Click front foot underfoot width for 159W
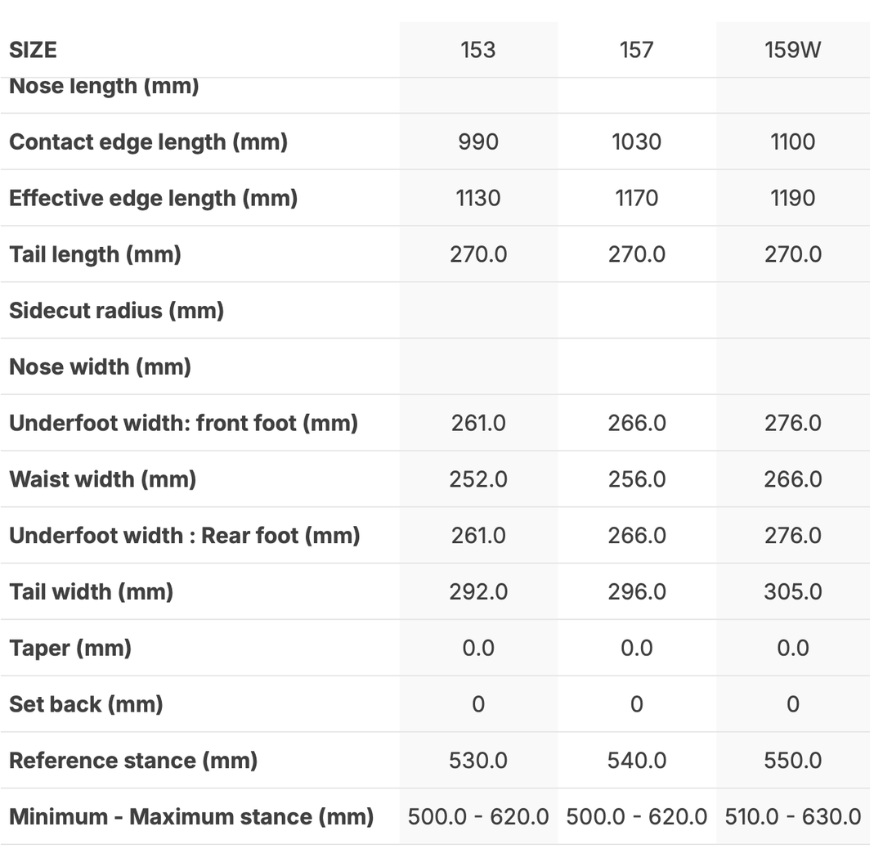 click(792, 423)
